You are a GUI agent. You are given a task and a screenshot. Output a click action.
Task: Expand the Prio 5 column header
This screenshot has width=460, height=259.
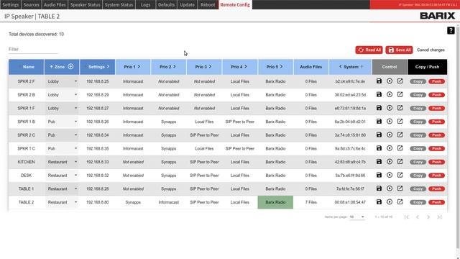[x=281, y=67]
